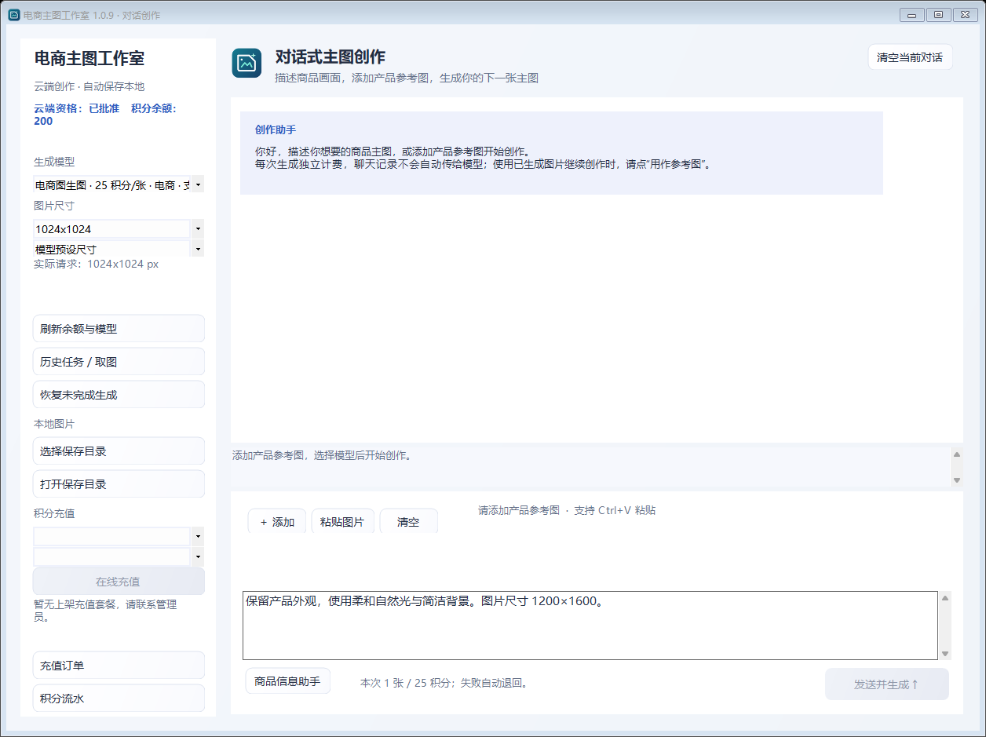Click status area scroll up arrow
Screen dimensions: 986x737
(956, 454)
